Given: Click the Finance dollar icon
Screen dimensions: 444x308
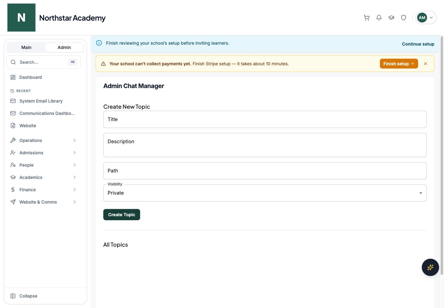Looking at the screenshot, I should point(13,190).
